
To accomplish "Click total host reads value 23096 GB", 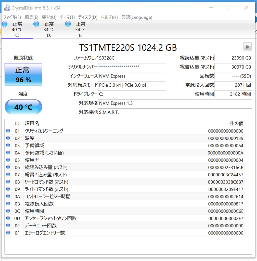I will click(x=233, y=58).
